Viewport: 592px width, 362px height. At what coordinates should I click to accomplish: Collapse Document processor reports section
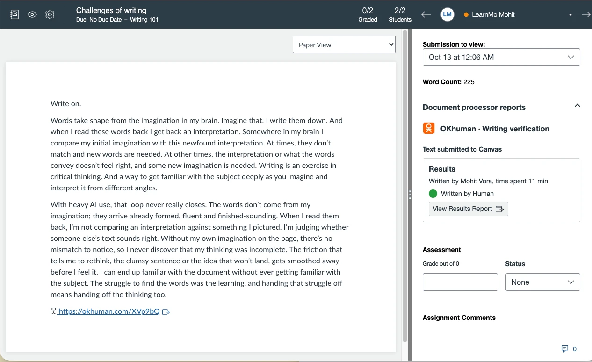pos(577,106)
